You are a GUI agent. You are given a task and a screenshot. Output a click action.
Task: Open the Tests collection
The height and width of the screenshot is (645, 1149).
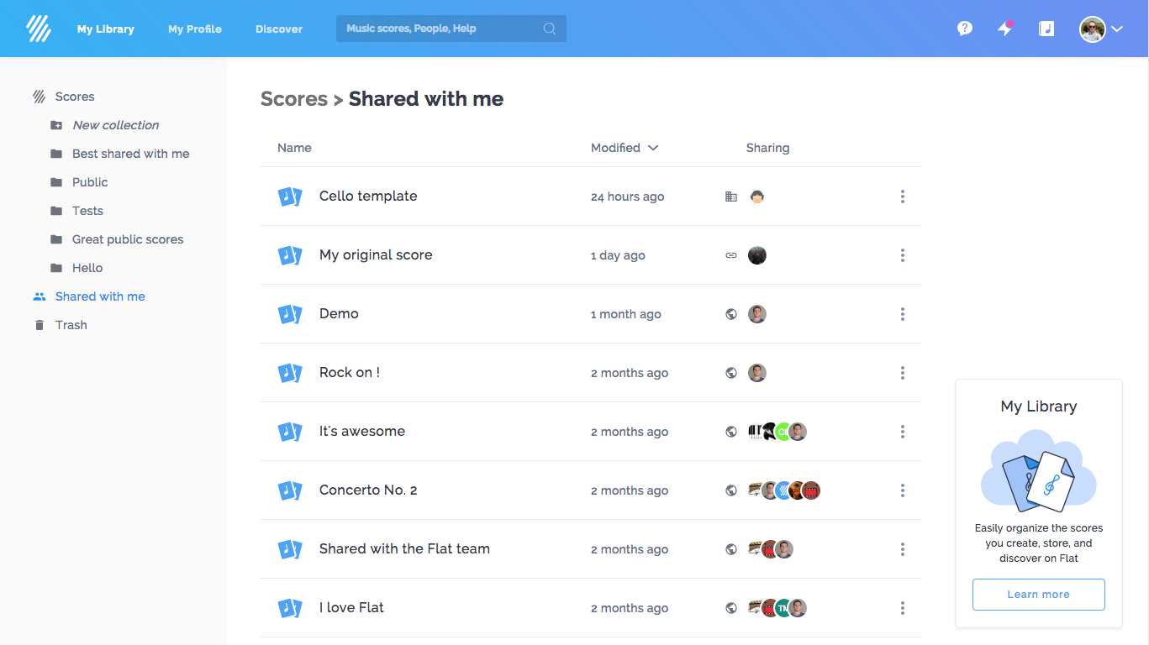(87, 211)
